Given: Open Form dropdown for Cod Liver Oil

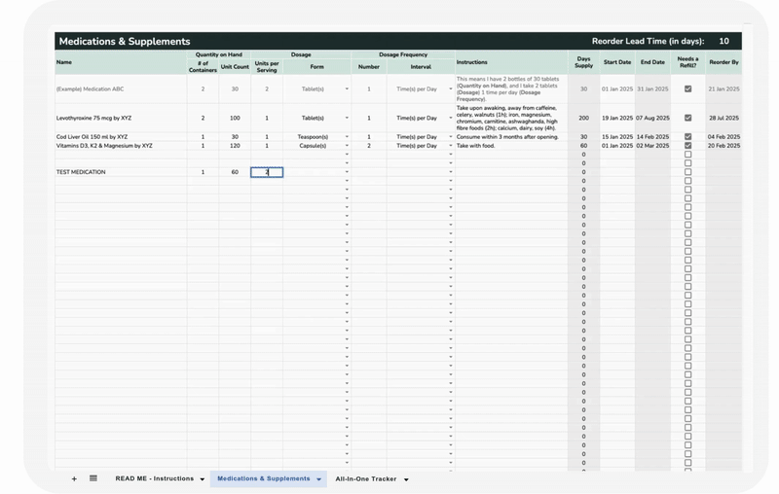Looking at the screenshot, I should [x=347, y=137].
